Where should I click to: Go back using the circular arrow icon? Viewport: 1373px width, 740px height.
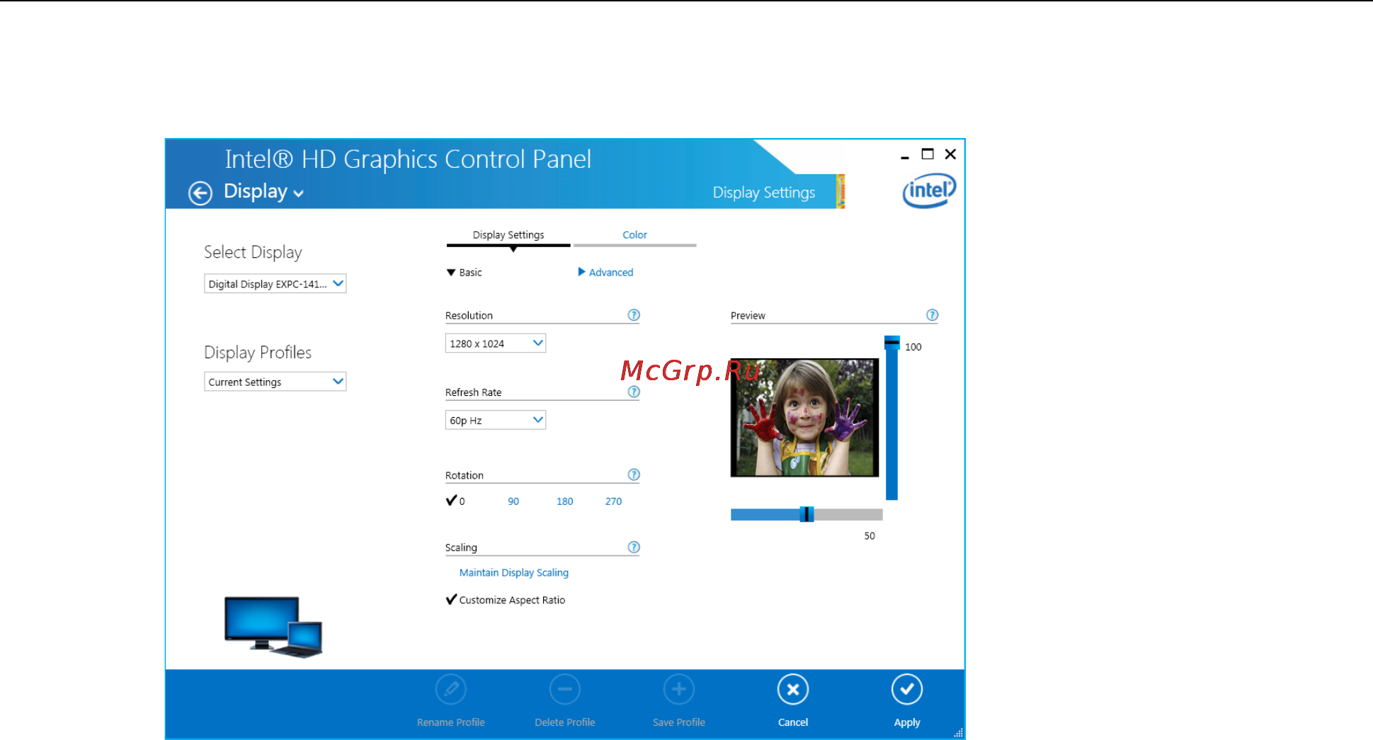(200, 193)
